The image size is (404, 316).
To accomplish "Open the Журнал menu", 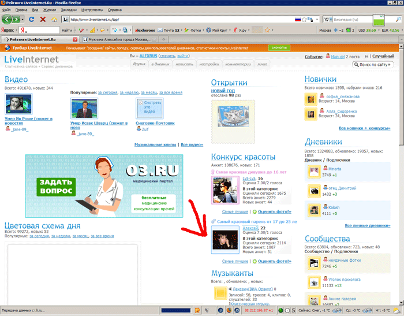I will click(x=50, y=10).
